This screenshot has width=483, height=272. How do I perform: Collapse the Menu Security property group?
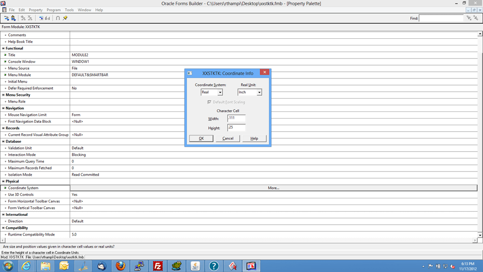tap(3, 95)
